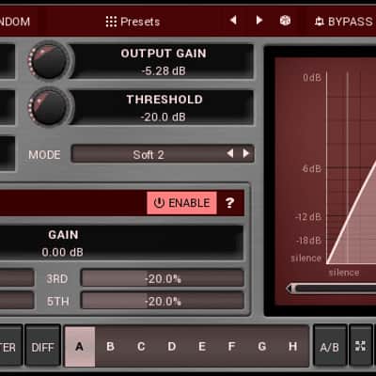Click the transfer curve graph

[351, 167]
